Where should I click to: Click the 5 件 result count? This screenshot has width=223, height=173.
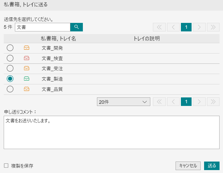[x=8, y=27]
